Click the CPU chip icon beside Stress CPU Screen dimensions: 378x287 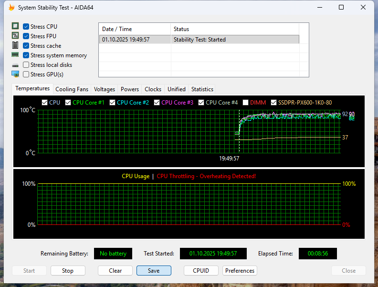(x=15, y=26)
